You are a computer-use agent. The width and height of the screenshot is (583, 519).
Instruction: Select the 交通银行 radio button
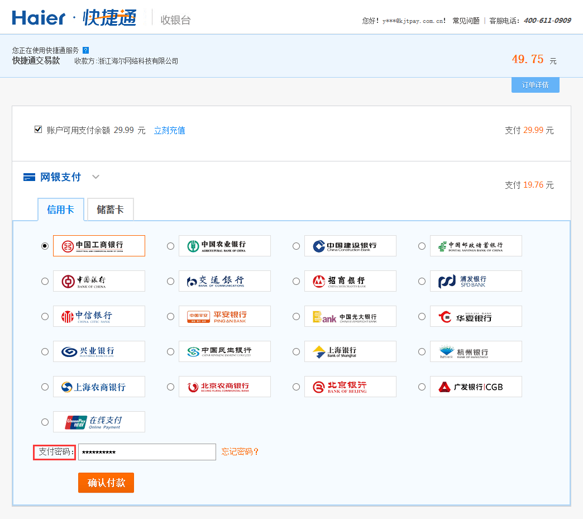[x=171, y=281]
